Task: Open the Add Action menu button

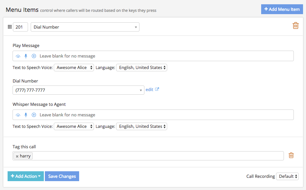Action: click(x=26, y=177)
